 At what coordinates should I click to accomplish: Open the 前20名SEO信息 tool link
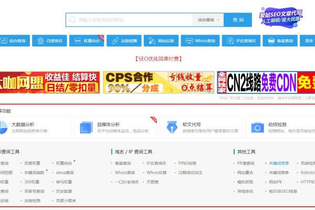[x=283, y=191]
